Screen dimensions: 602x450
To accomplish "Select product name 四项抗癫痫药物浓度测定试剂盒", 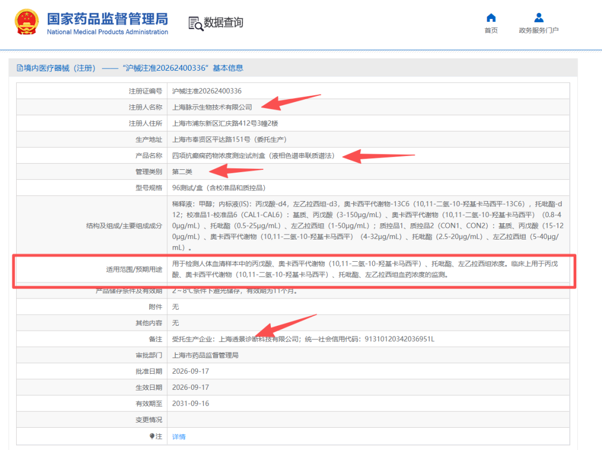I will pos(254,155).
